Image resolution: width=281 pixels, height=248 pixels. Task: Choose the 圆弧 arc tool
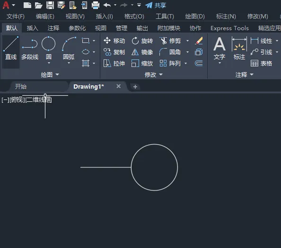click(x=69, y=48)
